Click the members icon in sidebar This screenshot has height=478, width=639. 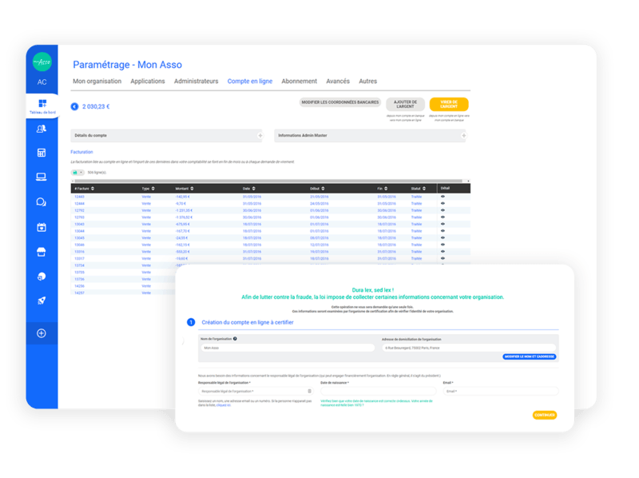tap(42, 128)
